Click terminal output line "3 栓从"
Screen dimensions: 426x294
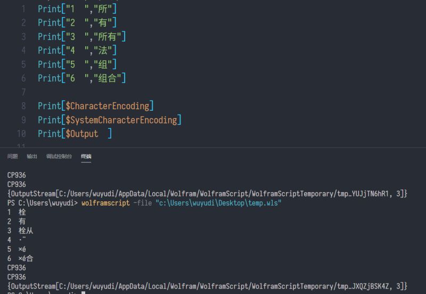pos(20,231)
